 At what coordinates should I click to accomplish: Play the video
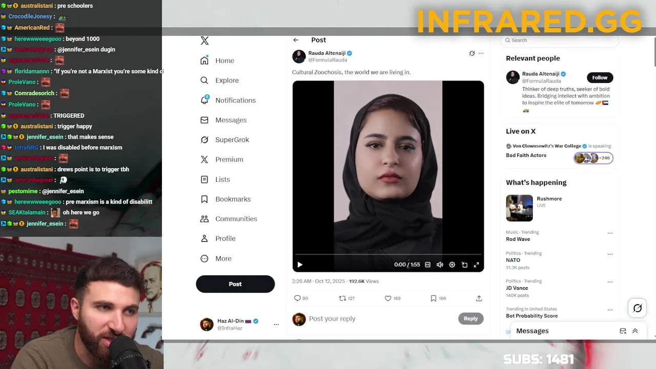tap(300, 264)
